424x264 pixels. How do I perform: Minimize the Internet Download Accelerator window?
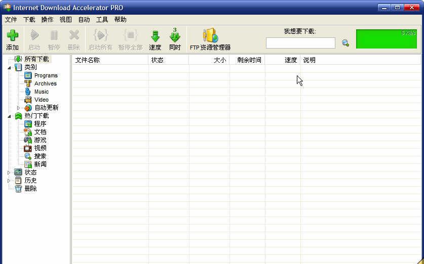(384, 8)
